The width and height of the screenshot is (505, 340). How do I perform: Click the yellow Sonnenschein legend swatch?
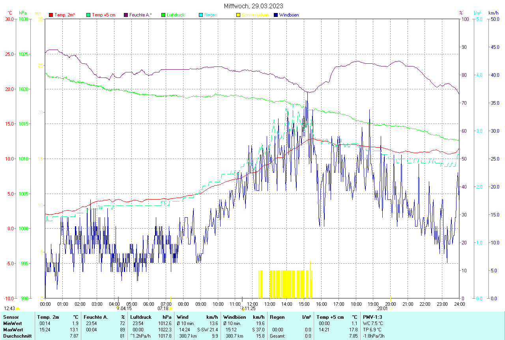tap(238, 15)
